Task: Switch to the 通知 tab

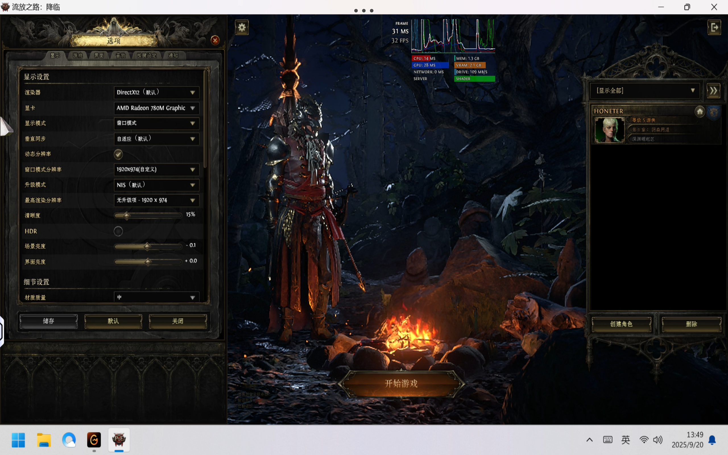Action: 173,55
